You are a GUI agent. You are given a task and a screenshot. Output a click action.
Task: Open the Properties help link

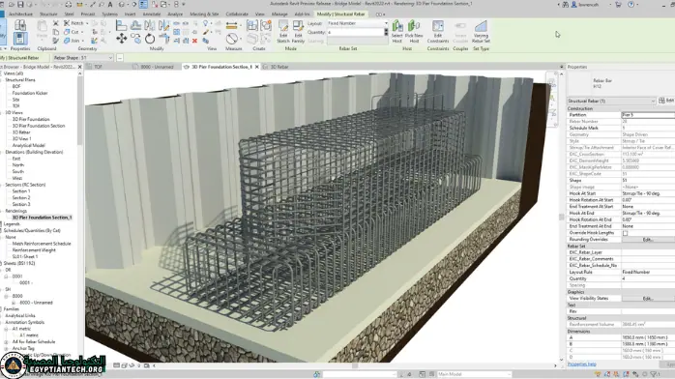581,364
